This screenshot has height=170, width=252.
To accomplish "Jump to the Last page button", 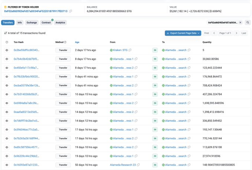I will click(x=243, y=33).
